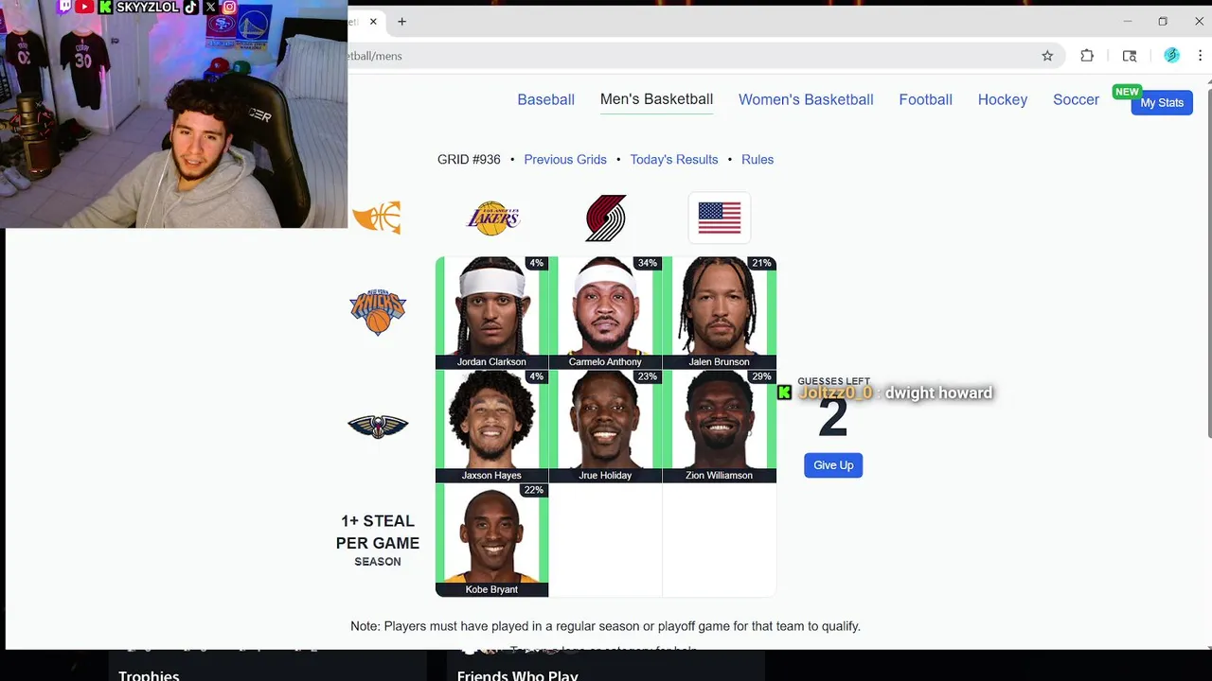Open browser extensions puzzle icon

[x=1087, y=56]
